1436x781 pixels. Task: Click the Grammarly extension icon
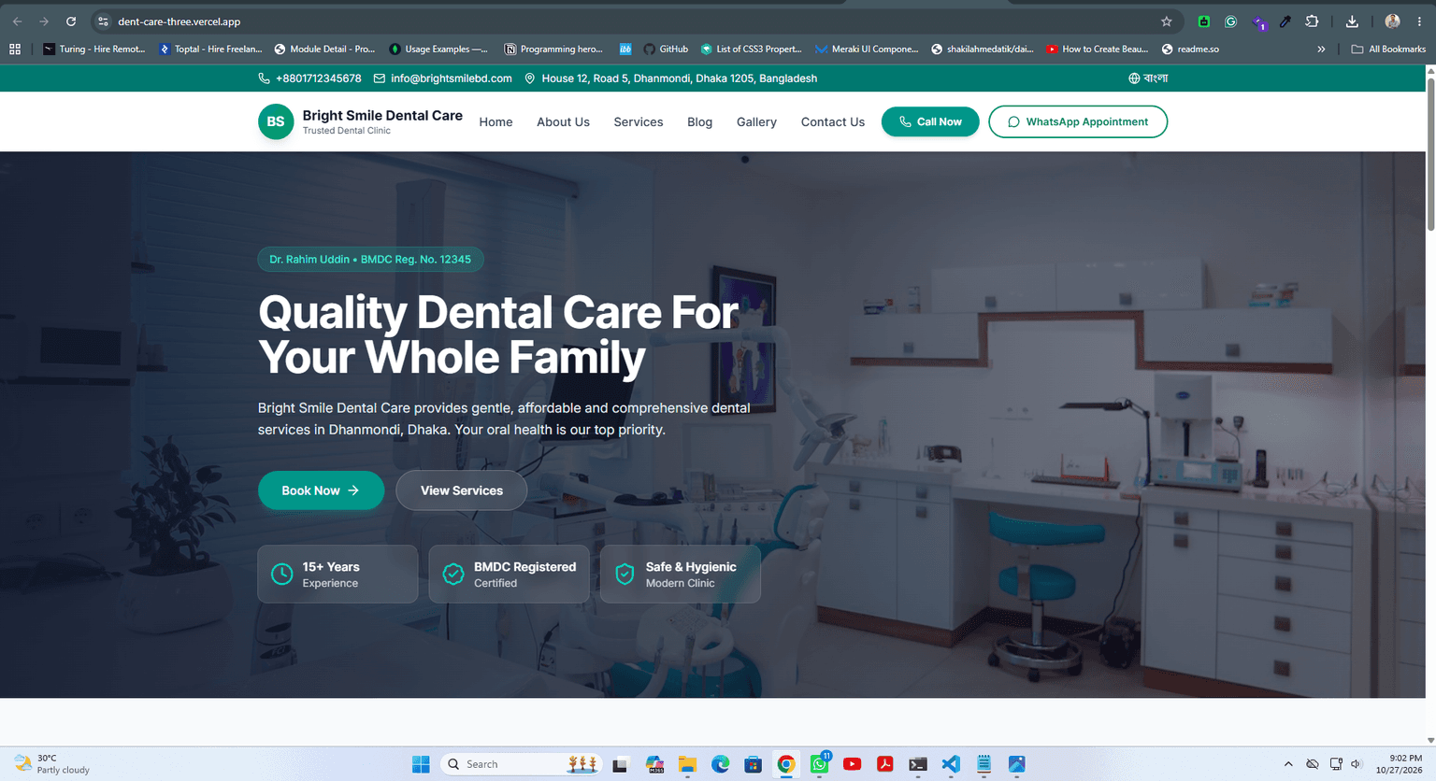pos(1231,21)
